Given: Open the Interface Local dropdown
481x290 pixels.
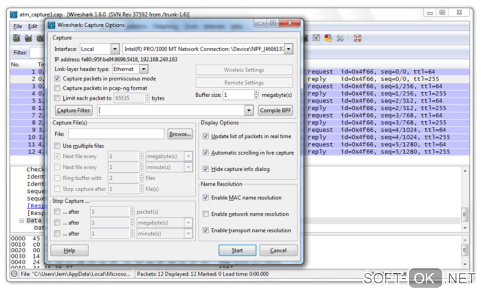Looking at the screenshot, I should (x=115, y=49).
